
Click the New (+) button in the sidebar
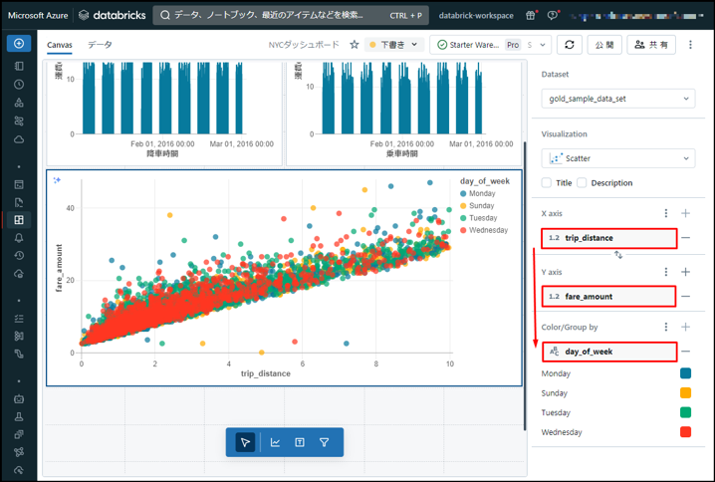click(x=19, y=44)
